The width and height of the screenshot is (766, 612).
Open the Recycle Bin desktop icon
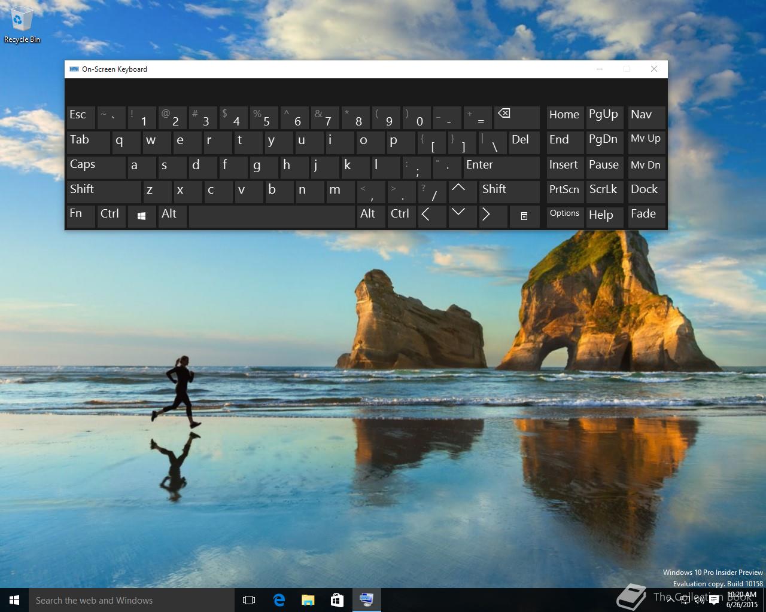tap(22, 25)
